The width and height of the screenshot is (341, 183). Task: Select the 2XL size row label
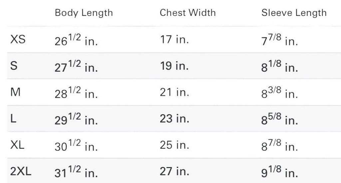21,172
